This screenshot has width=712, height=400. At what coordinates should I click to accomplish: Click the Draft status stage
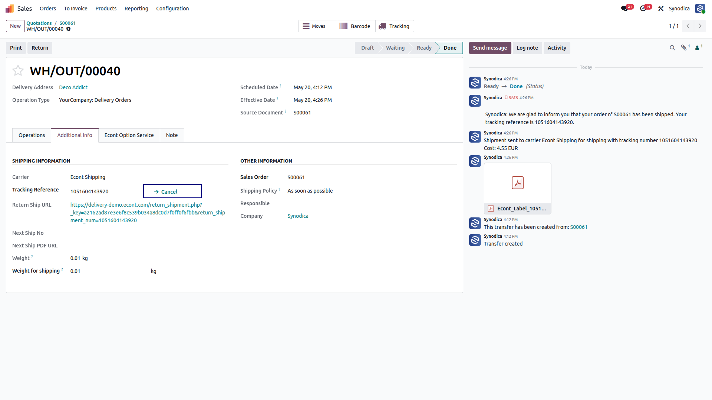click(367, 48)
